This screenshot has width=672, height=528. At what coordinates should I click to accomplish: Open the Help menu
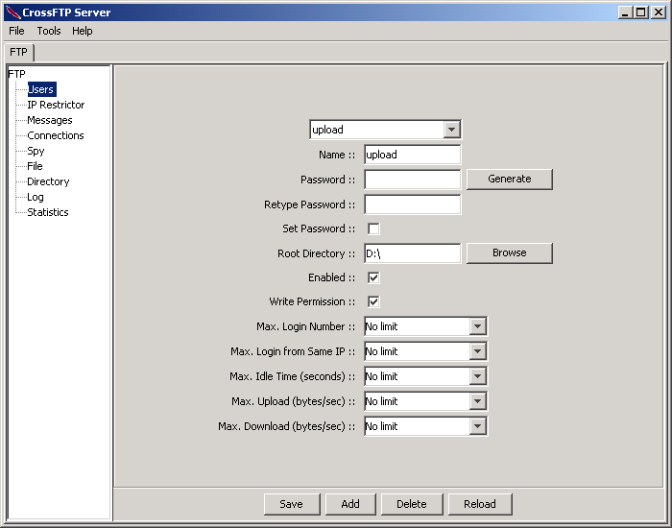click(x=83, y=31)
